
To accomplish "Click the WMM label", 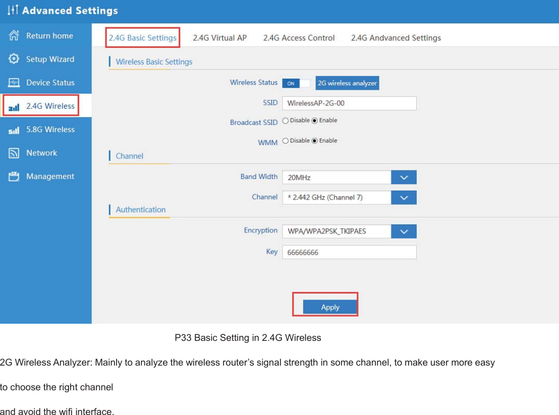I will 268,143.
